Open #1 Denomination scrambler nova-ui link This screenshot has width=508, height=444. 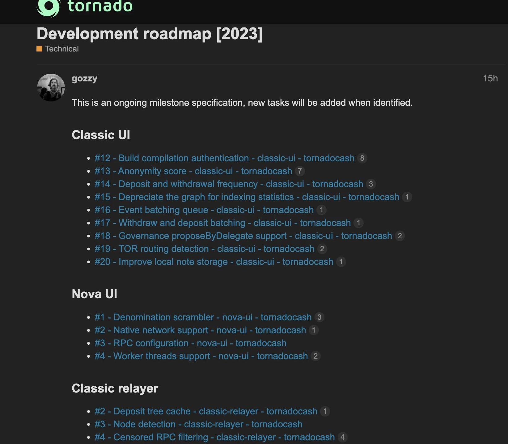203,317
